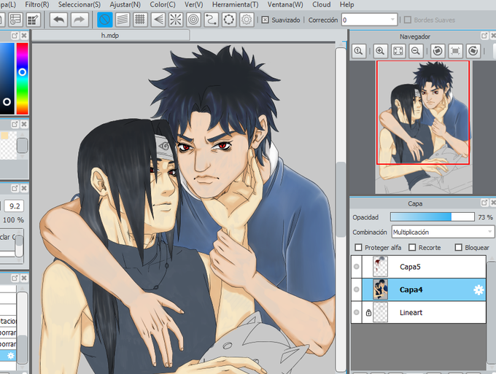Open the Cloud menu
The width and height of the screenshot is (496, 374).
point(322,4)
